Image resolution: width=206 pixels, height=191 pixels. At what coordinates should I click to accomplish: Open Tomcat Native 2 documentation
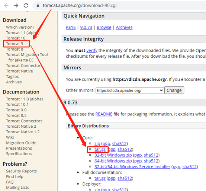pos(21,126)
